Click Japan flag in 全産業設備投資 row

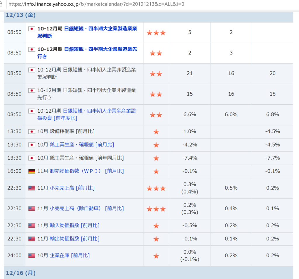click(32, 111)
